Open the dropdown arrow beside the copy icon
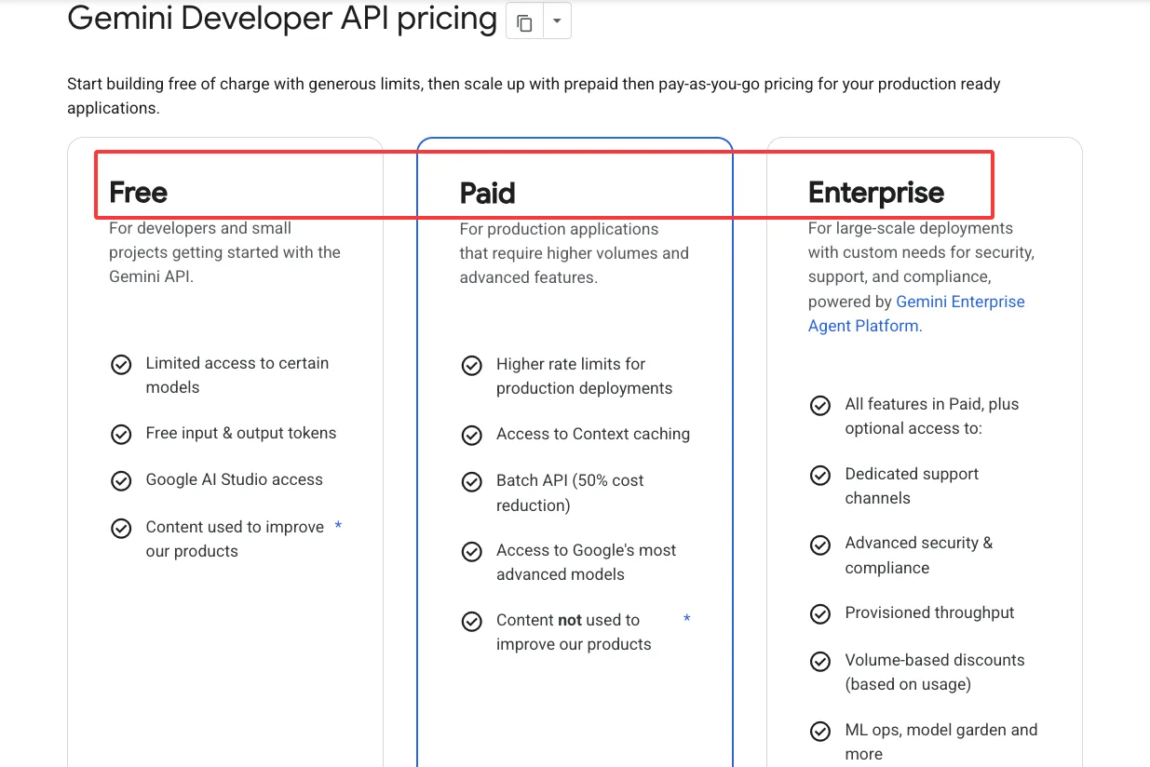Image resolution: width=1150 pixels, height=767 pixels. (557, 21)
